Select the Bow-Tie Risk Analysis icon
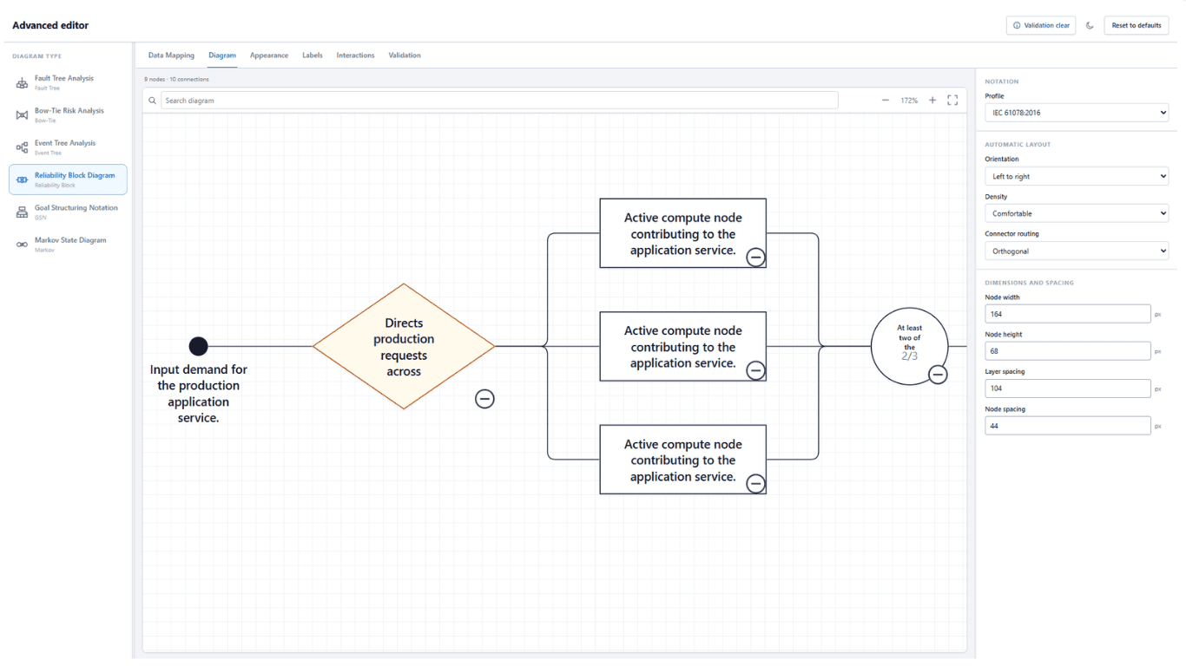Screen dimensions: 1186x666 (x=23, y=115)
